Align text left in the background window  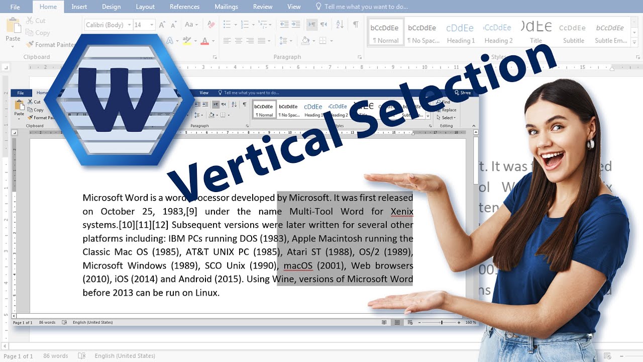pyautogui.click(x=227, y=41)
